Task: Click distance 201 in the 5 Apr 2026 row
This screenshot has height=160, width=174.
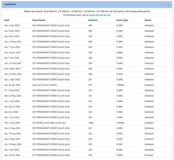Action: [x=90, y=80]
